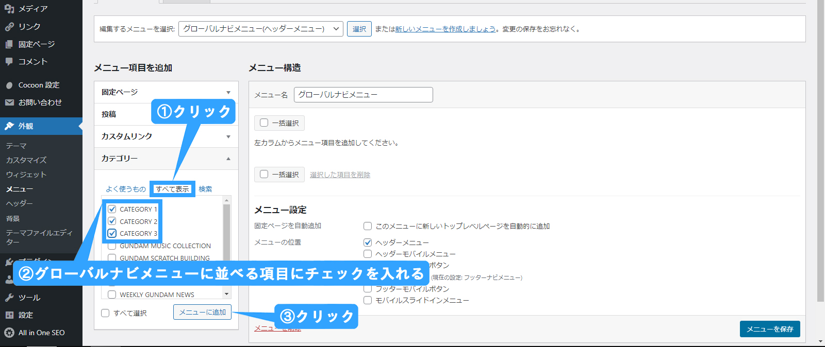Viewport: 825px width, 347px height.
Task: Click into the メニュー名 text field
Action: coord(363,95)
